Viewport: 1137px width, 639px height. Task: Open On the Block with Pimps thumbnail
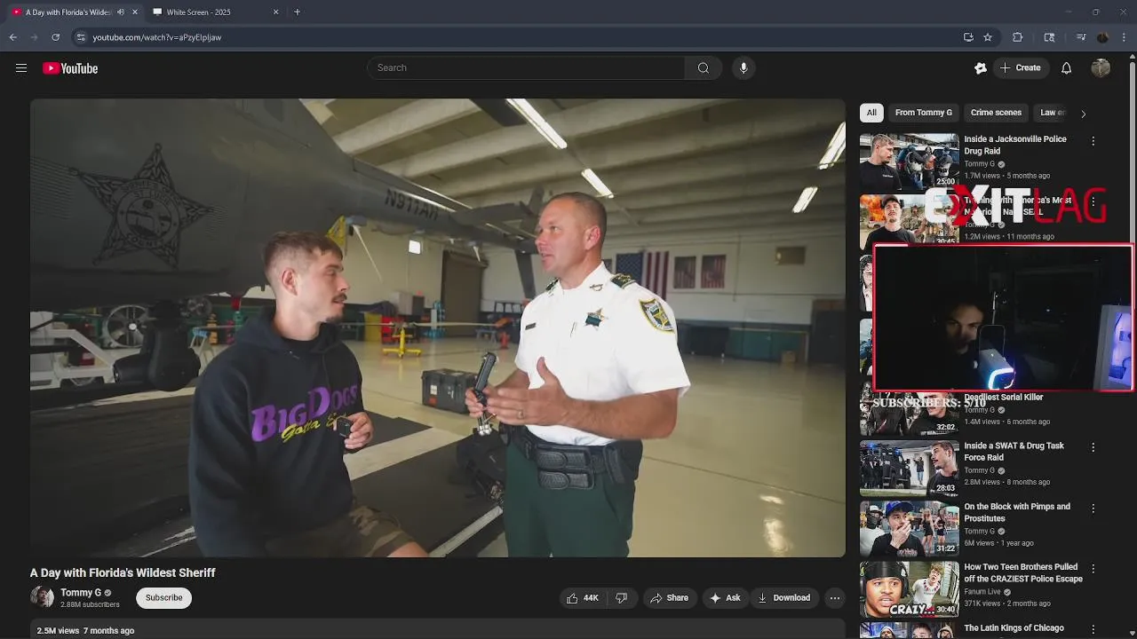click(910, 529)
